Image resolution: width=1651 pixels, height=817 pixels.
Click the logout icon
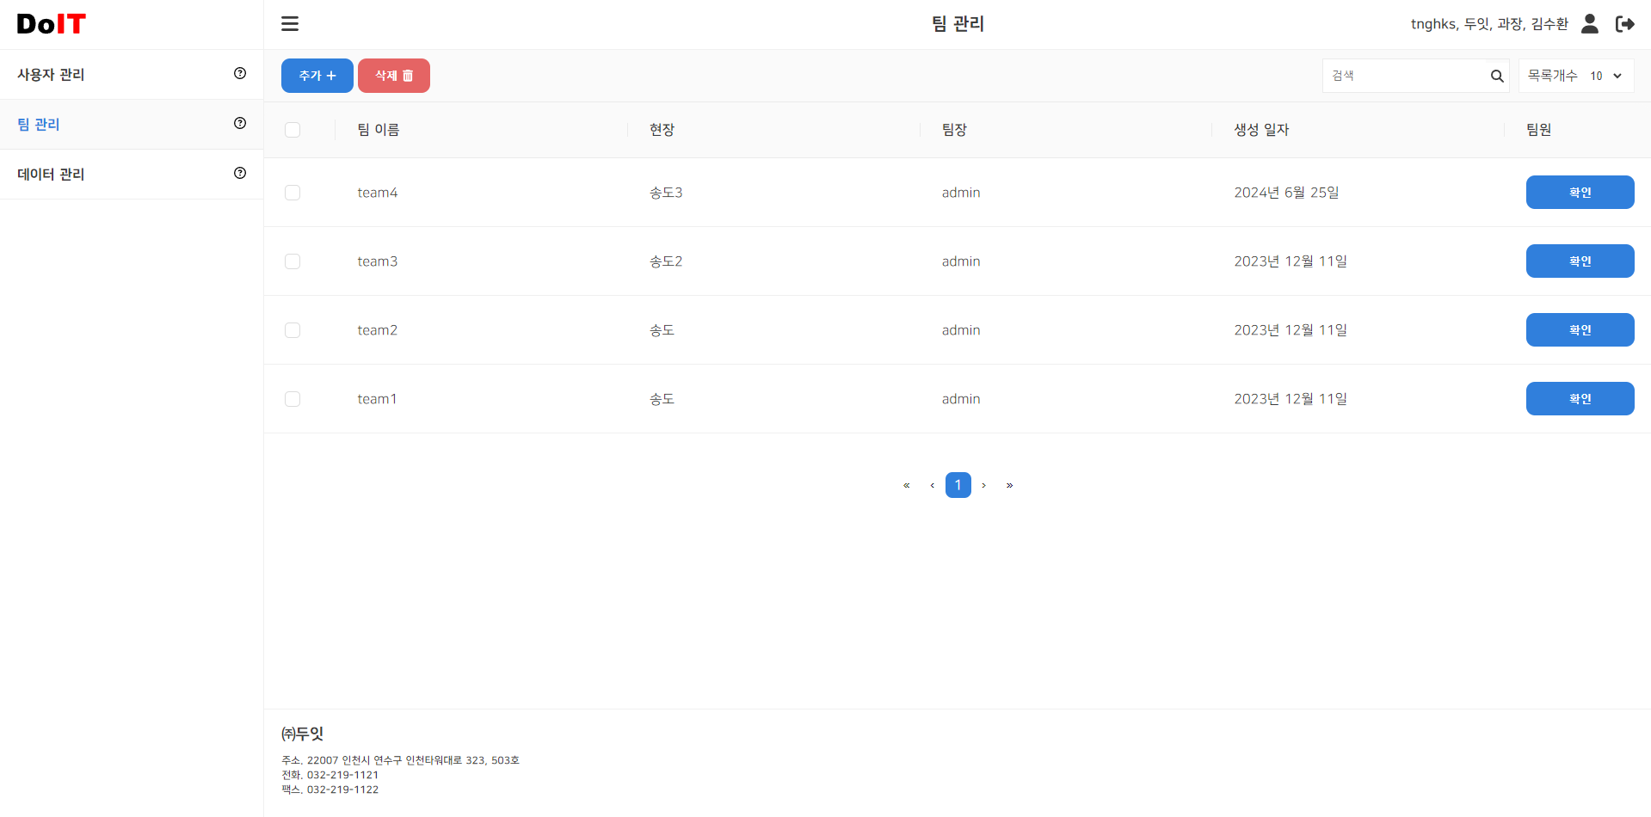coord(1625,24)
